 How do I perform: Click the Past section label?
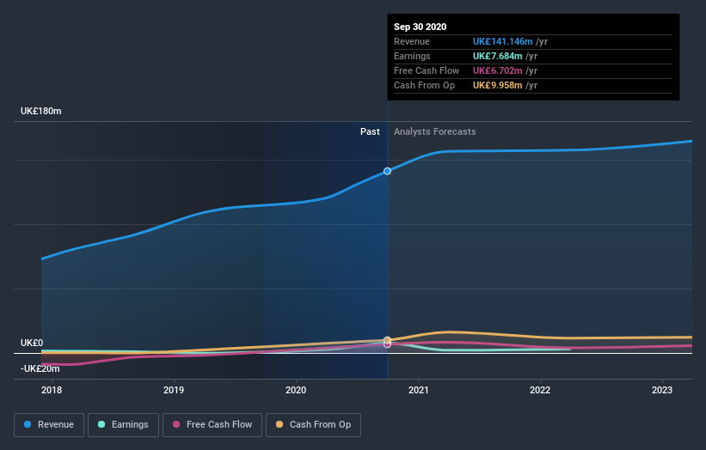pos(370,131)
